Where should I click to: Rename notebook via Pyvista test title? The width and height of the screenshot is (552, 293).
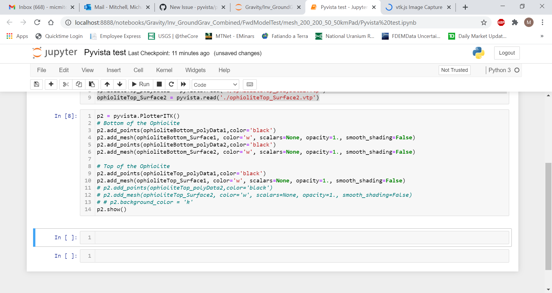(x=105, y=53)
